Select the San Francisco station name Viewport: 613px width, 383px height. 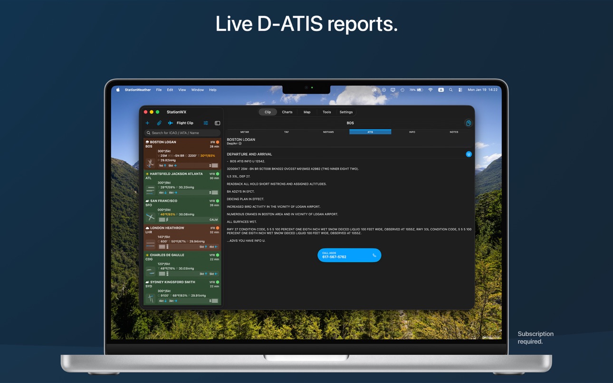click(x=163, y=201)
